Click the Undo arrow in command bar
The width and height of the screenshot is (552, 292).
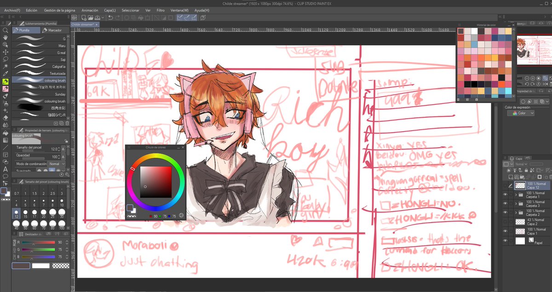[x=111, y=17]
